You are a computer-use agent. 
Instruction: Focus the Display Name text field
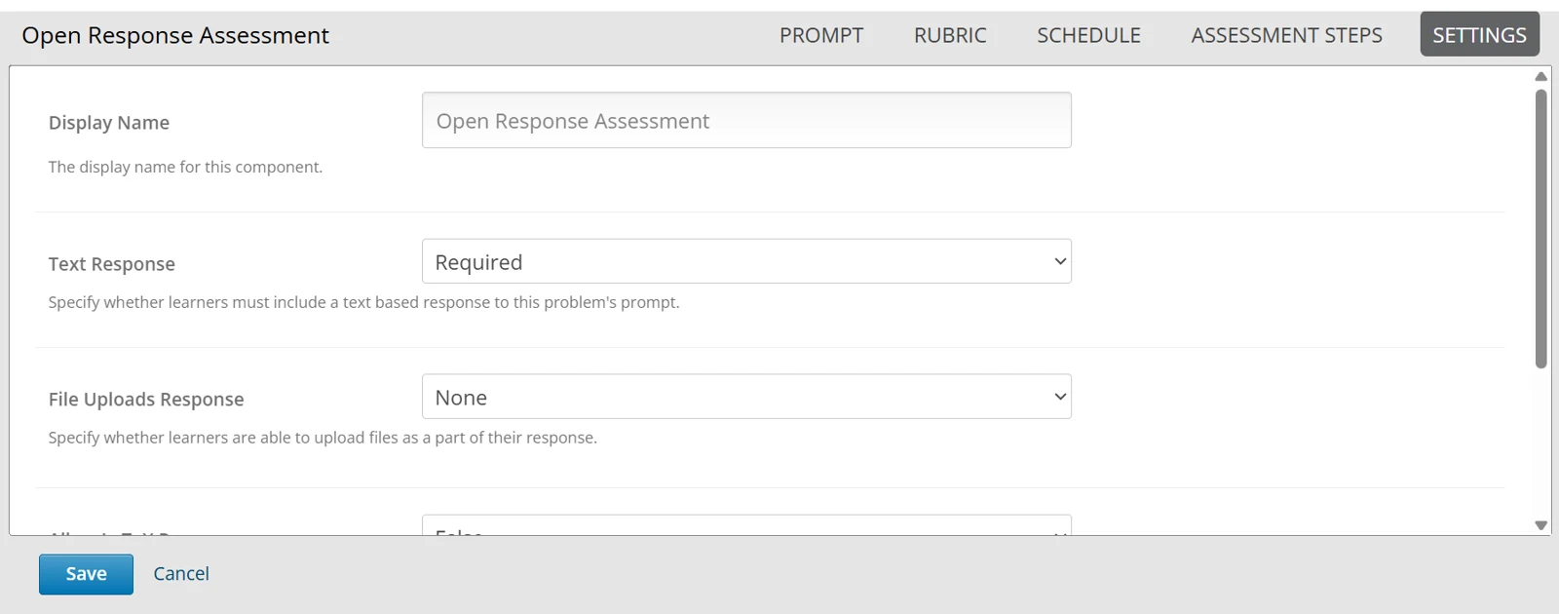click(746, 120)
